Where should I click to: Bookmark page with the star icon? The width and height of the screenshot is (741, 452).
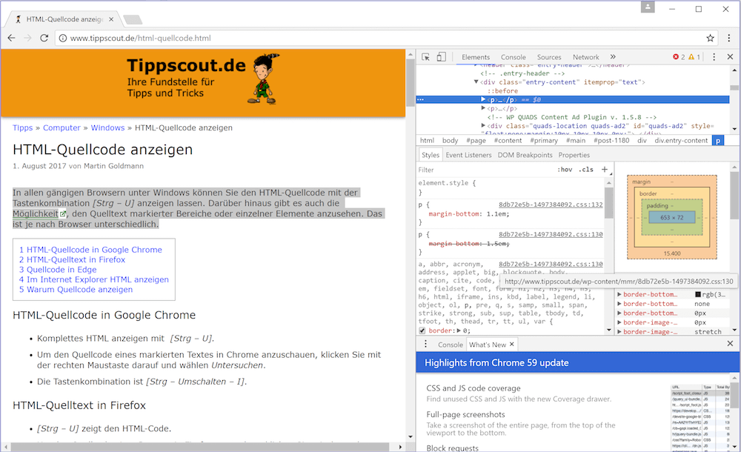[x=710, y=38]
